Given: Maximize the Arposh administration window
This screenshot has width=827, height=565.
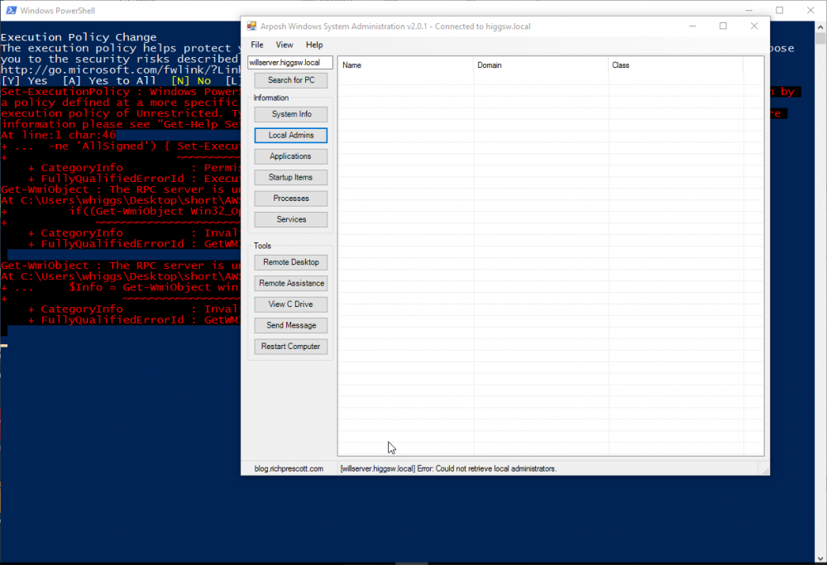Looking at the screenshot, I should [723, 26].
